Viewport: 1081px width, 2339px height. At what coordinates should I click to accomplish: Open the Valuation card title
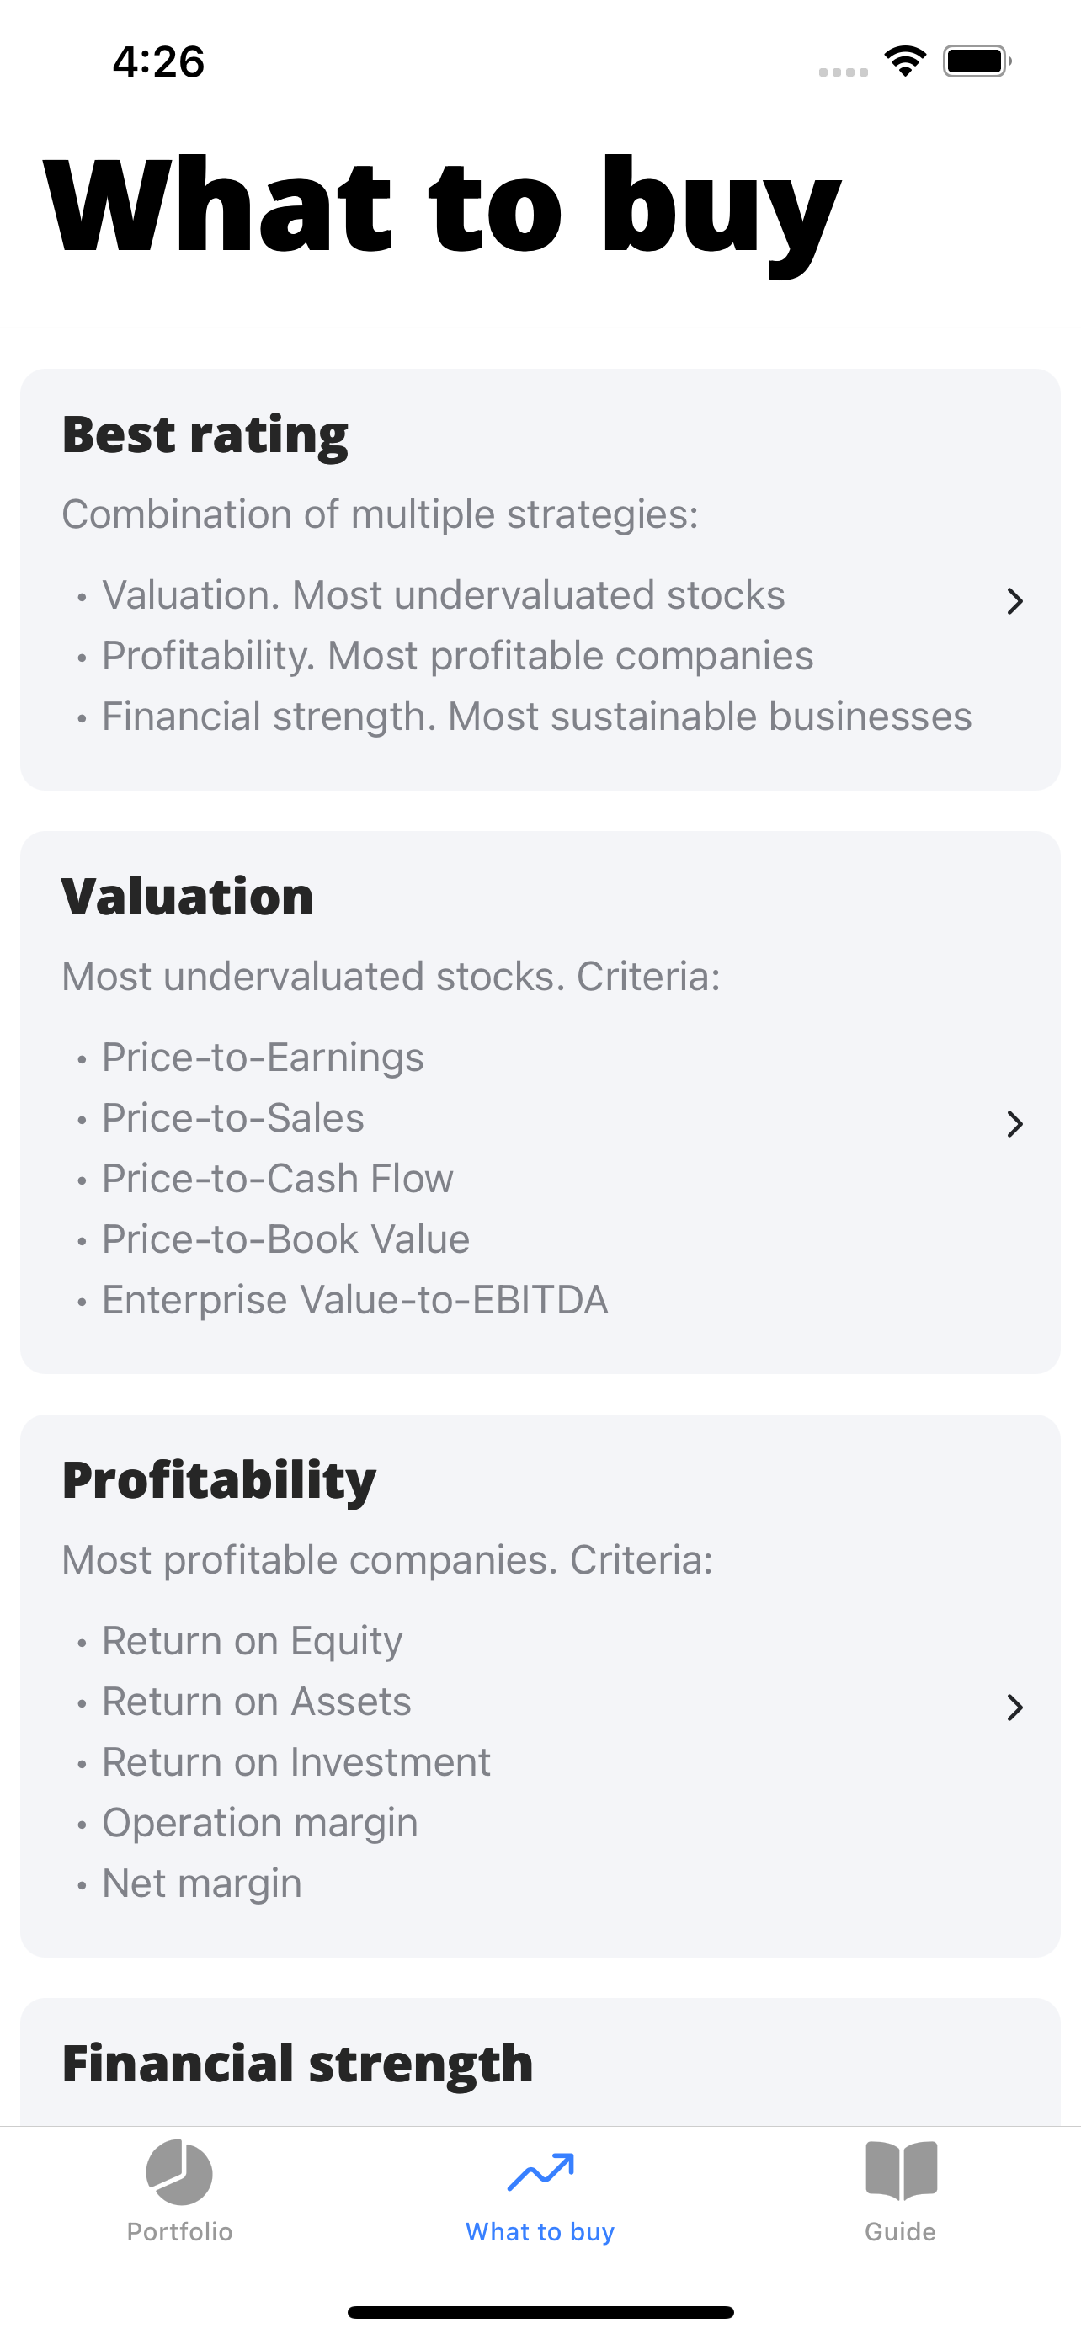pyautogui.click(x=188, y=897)
